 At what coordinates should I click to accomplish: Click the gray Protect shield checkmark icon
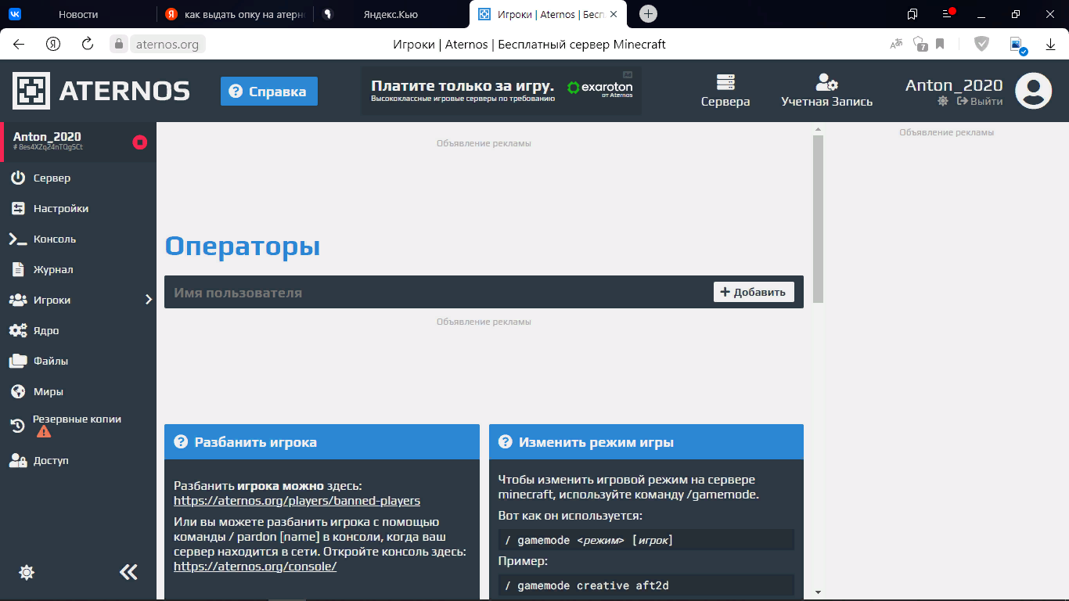click(981, 45)
